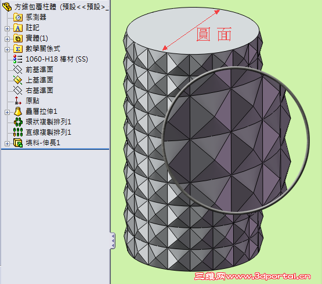Viewport: 322px width, 284px height.
Task: Select the 實體(1) tree item label
Action: point(37,38)
